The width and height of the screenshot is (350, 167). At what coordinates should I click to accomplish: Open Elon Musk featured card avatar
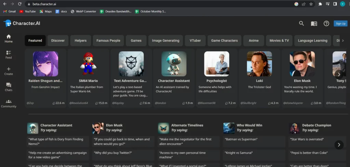302,64
